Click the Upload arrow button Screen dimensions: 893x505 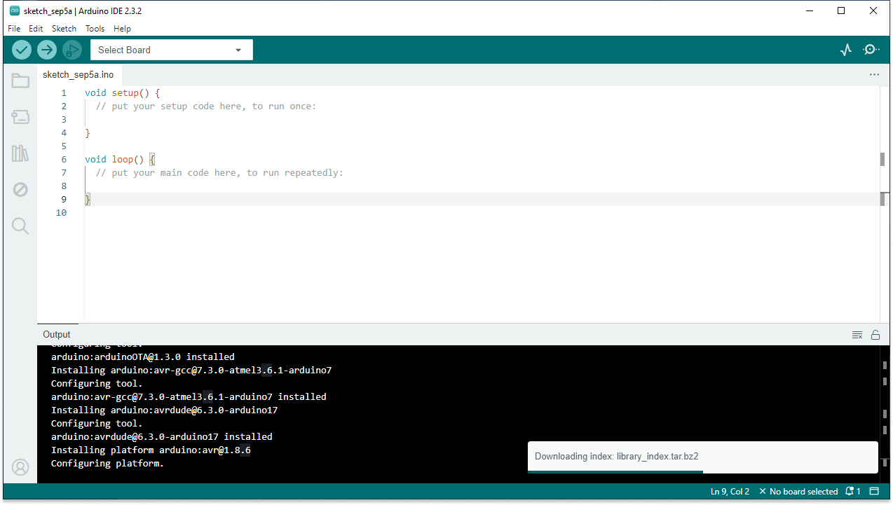coord(46,50)
